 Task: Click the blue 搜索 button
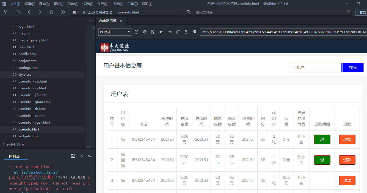click(353, 68)
